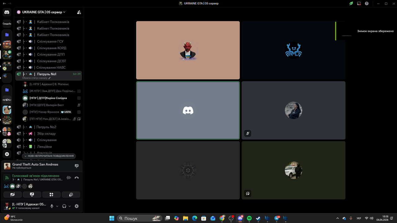Select user Валерія Вест in voice list
This screenshot has width=397, height=223.
pos(51,105)
